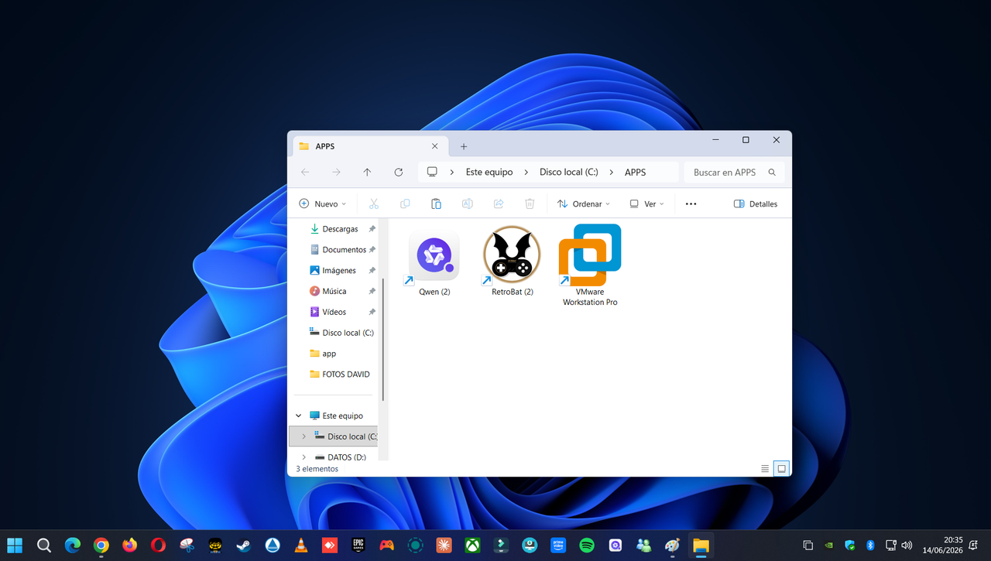Open the Nuevo dropdown menu
The height and width of the screenshot is (561, 991).
[323, 204]
